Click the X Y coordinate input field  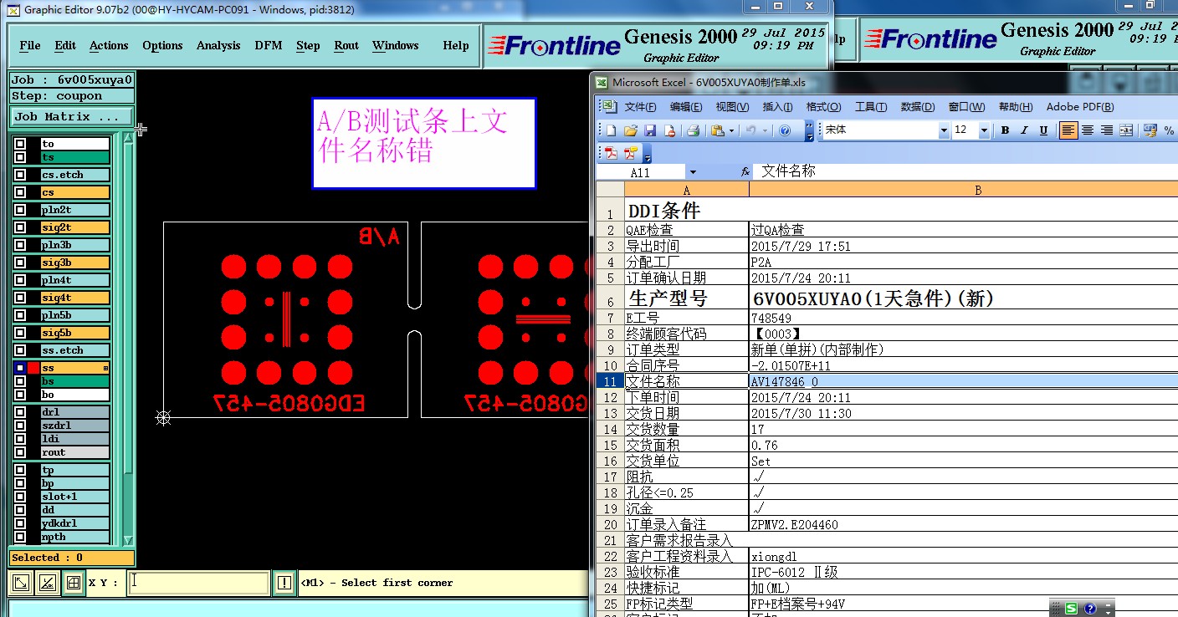[x=198, y=583]
